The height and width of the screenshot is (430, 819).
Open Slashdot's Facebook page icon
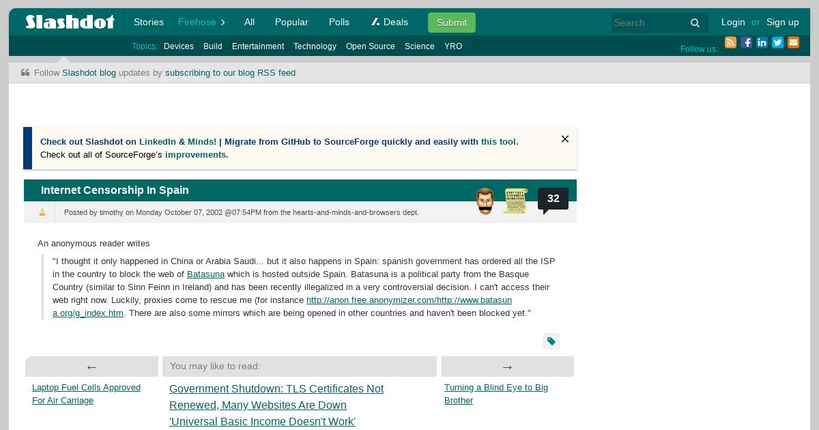coord(746,42)
